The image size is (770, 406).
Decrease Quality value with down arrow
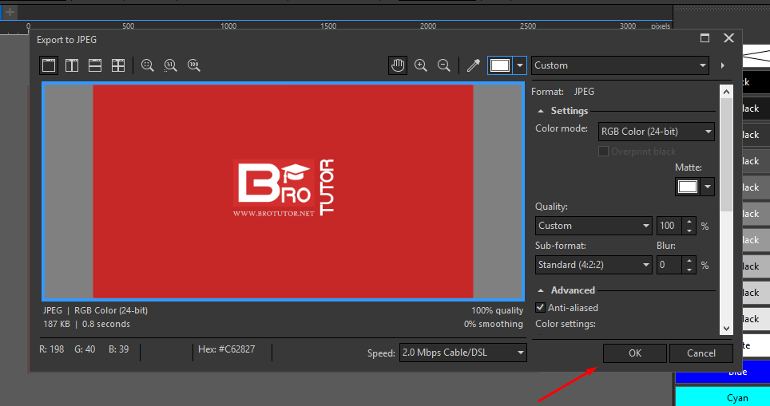click(689, 231)
